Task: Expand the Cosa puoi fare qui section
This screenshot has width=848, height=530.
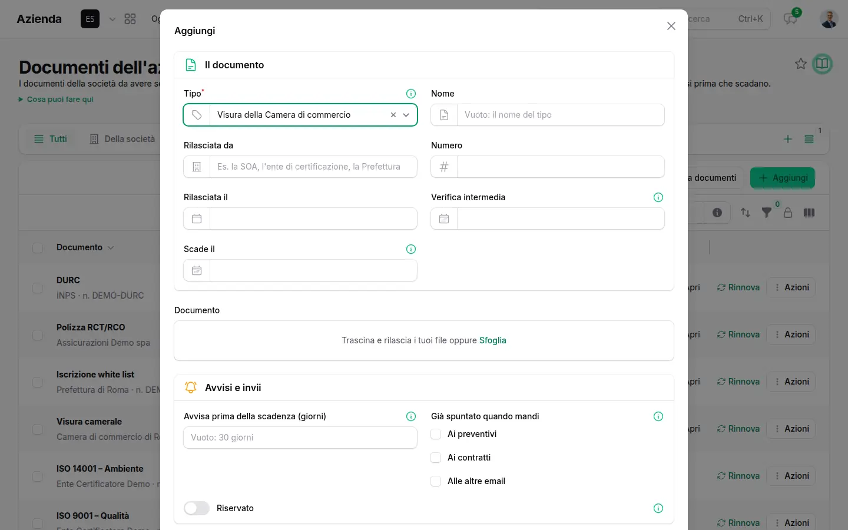Action: click(x=56, y=100)
